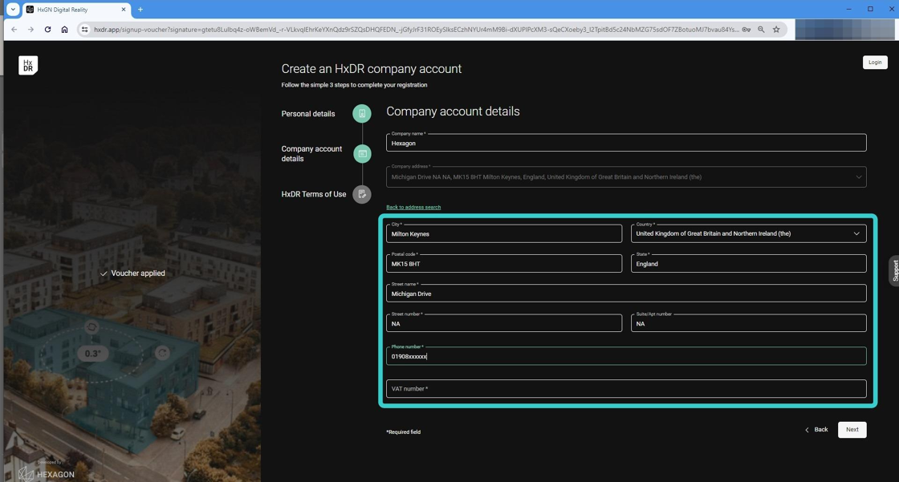Screen dimensions: 899x482
Task: Click the Personal details step icon
Action: coord(362,114)
